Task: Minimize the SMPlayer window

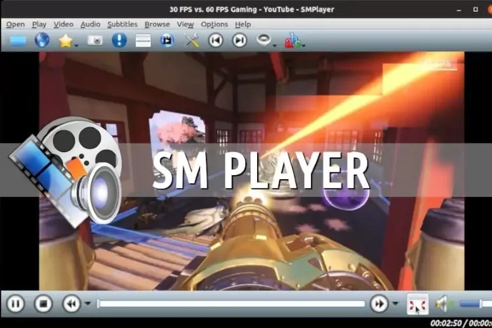Action: 459,10
